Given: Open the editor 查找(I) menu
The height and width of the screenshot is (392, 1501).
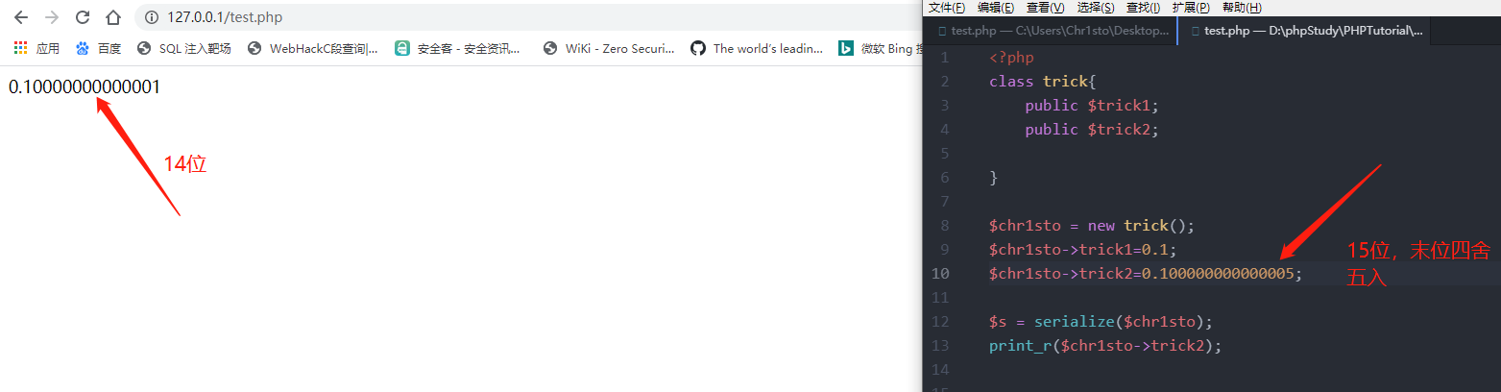Looking at the screenshot, I should [1144, 8].
